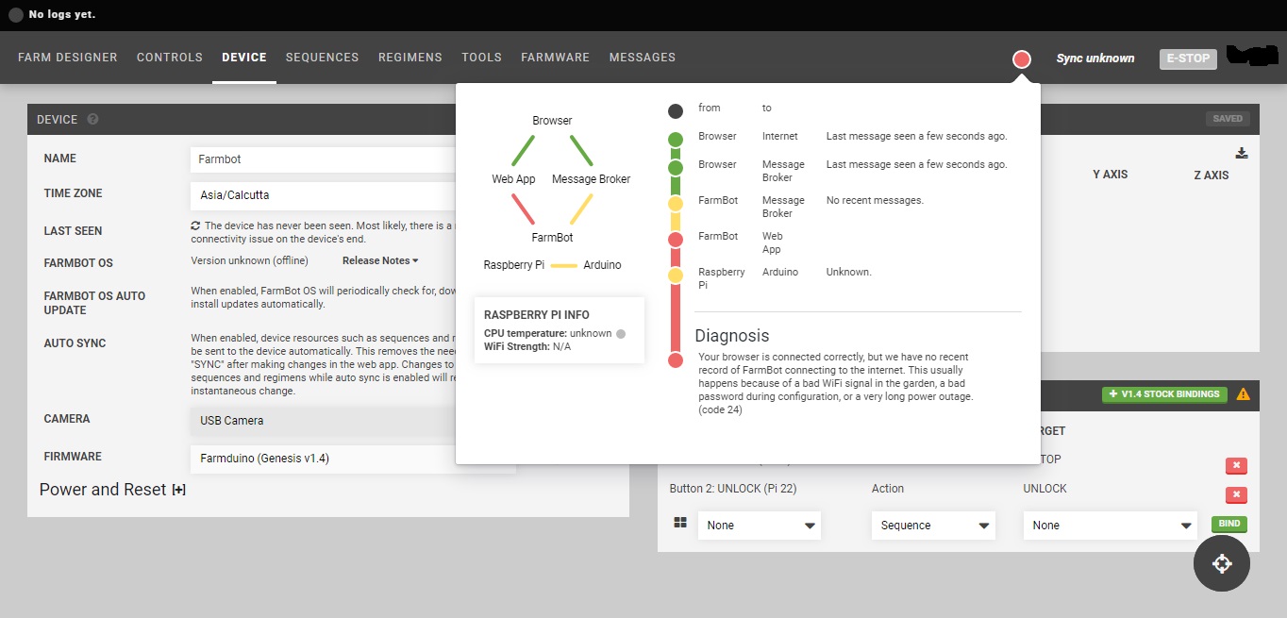
Task: Click the refresh icon in Last Seen row
Action: pyautogui.click(x=195, y=226)
